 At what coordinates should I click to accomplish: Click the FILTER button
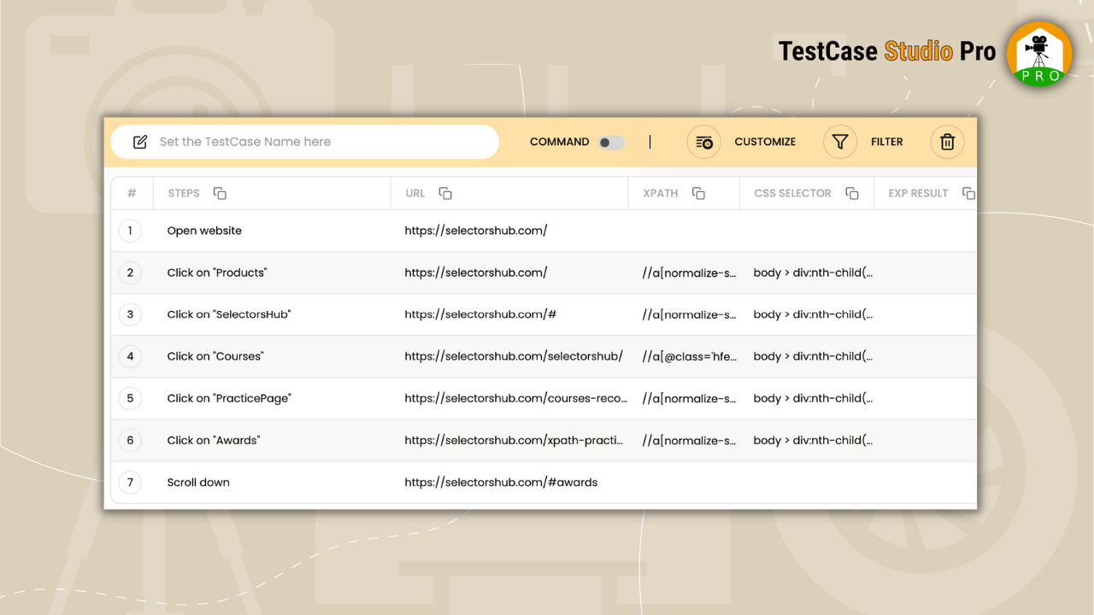pos(887,142)
